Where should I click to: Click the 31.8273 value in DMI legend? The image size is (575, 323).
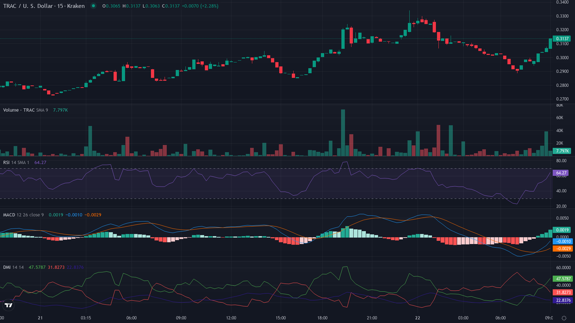57,267
